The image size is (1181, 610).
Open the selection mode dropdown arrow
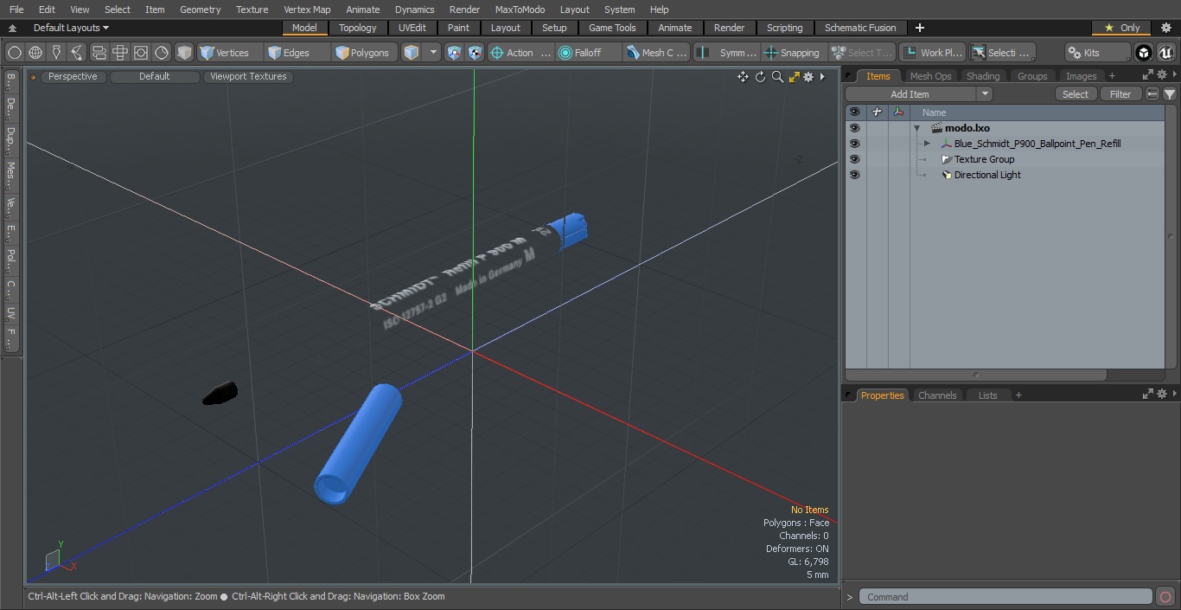pyautogui.click(x=433, y=53)
